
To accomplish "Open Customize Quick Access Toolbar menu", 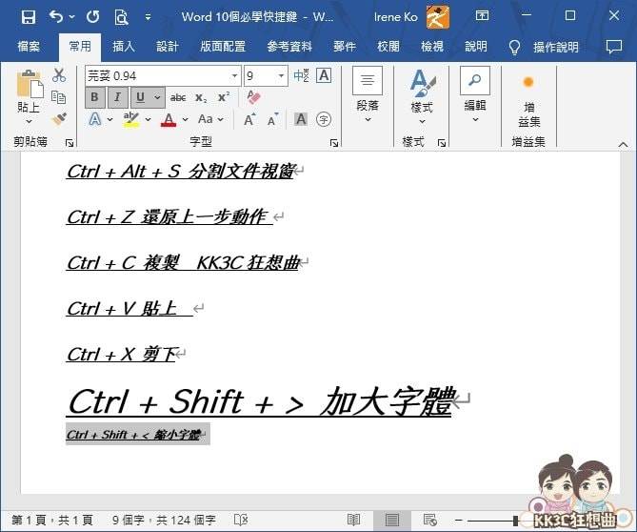I will (x=148, y=17).
